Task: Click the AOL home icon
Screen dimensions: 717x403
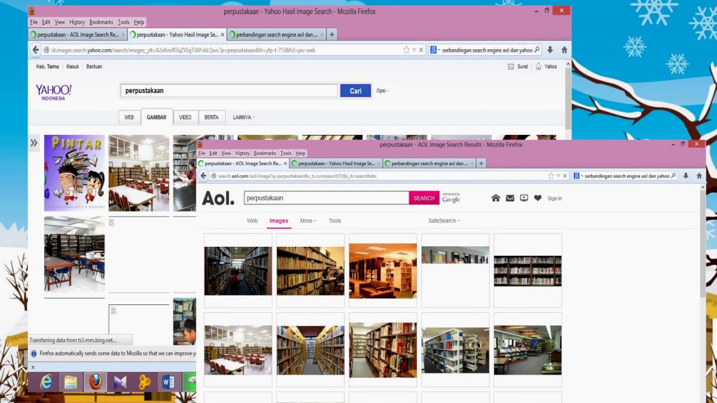Action: (495, 198)
